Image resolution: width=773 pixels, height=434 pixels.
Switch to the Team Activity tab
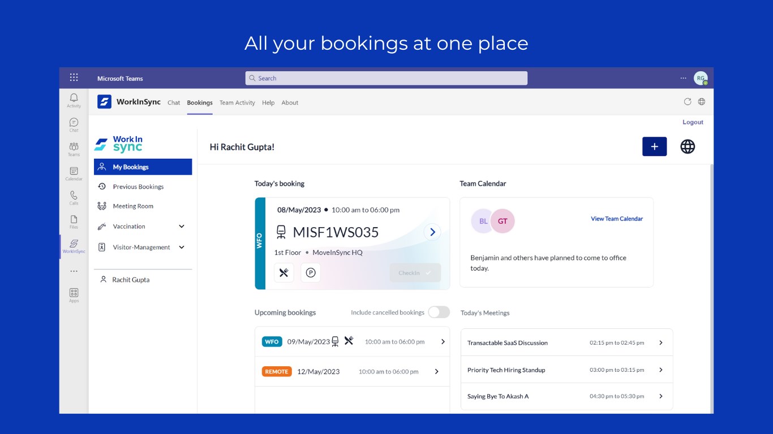click(x=237, y=103)
